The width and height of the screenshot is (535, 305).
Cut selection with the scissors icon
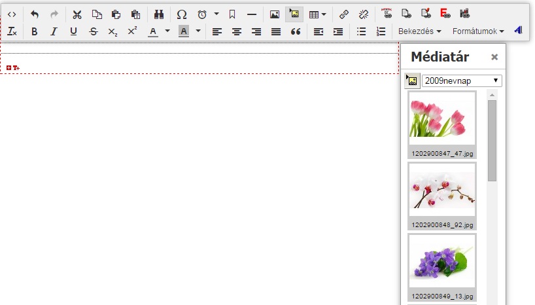[x=77, y=14]
